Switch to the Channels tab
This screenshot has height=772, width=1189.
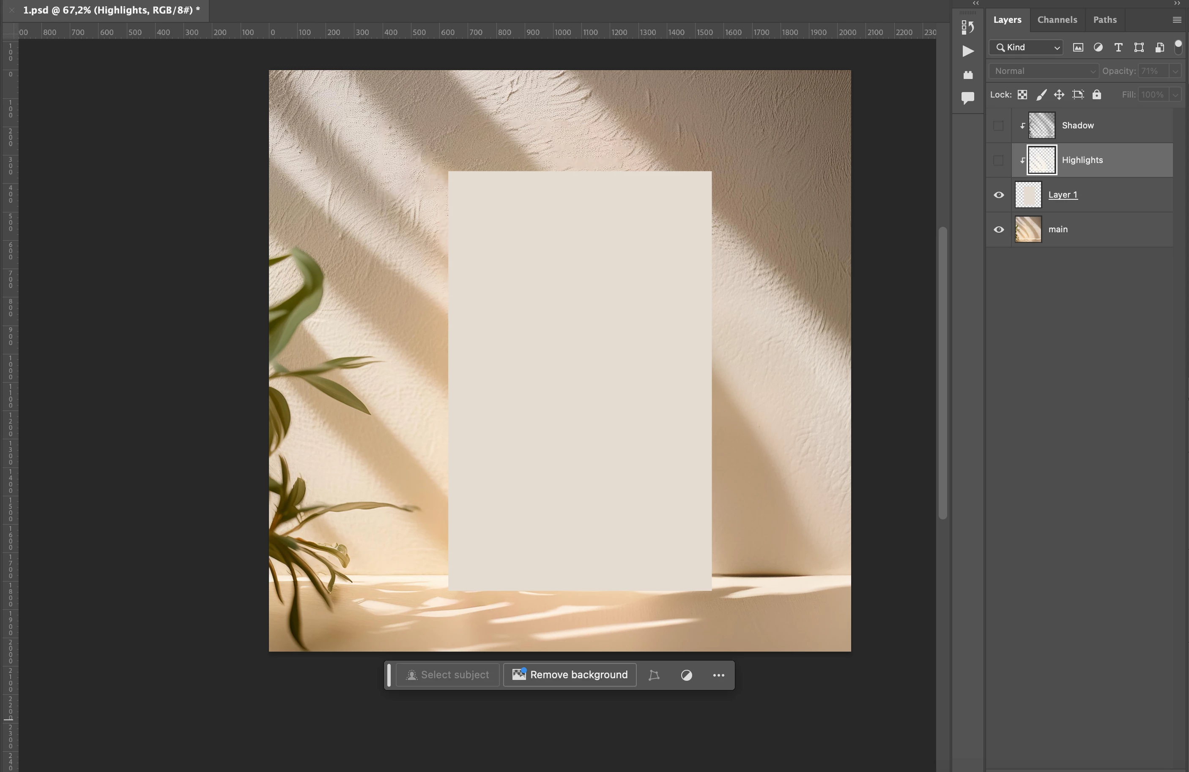point(1057,20)
